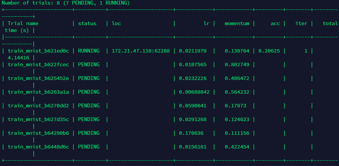Select the 'lr' column header

click(x=206, y=24)
